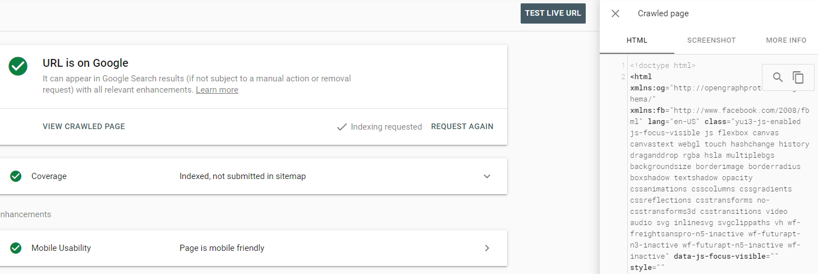Click REQUEST AGAIN for indexing

462,127
